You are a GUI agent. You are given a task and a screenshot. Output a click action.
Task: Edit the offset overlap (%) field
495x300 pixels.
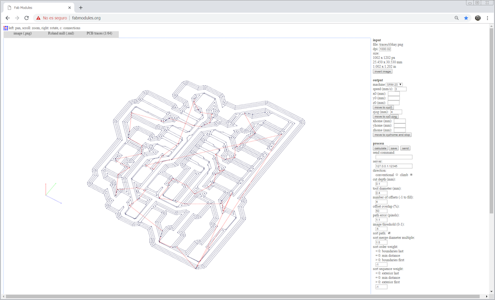click(381, 211)
